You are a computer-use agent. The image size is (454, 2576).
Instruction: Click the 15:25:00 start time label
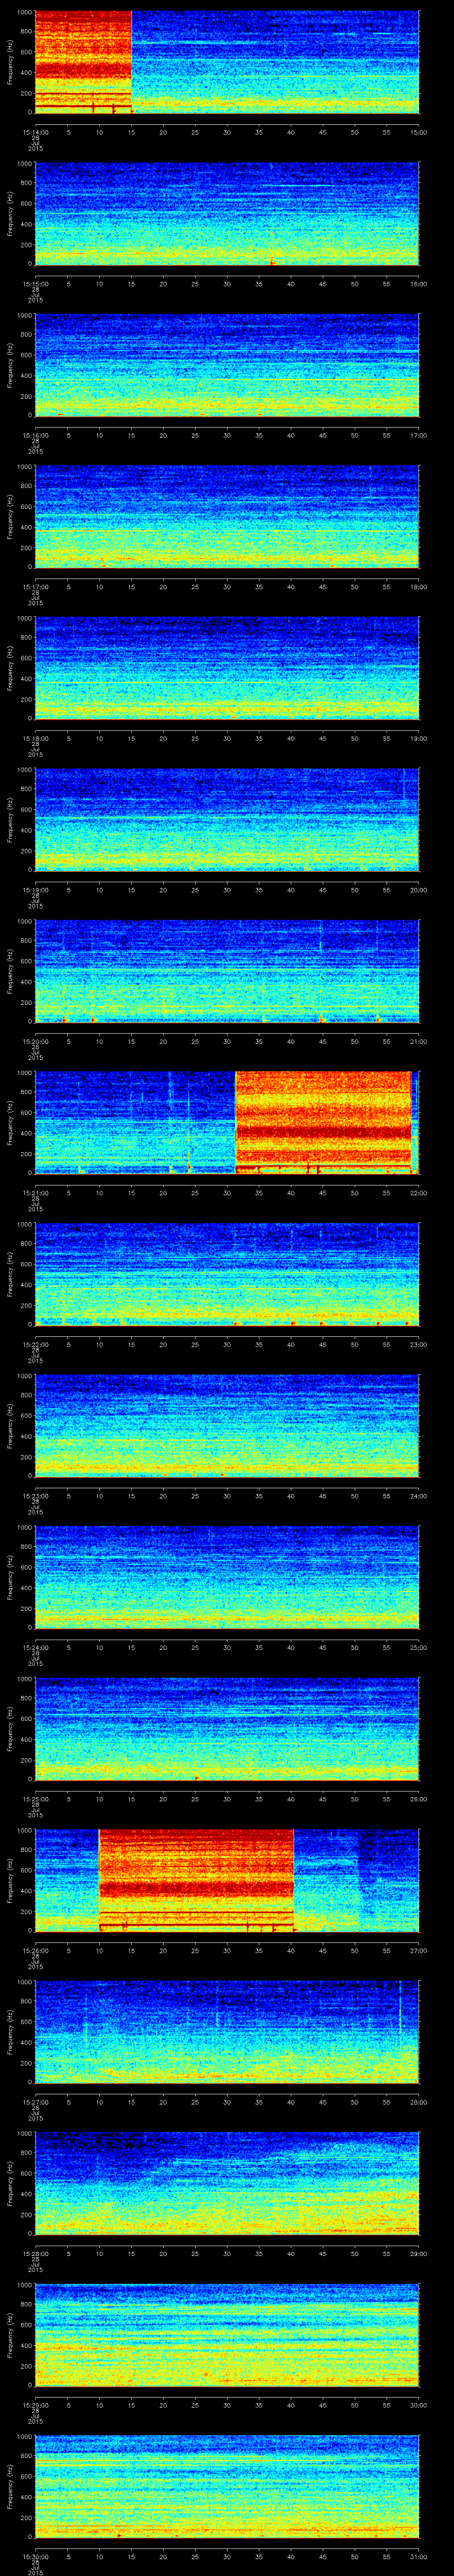click(35, 1799)
